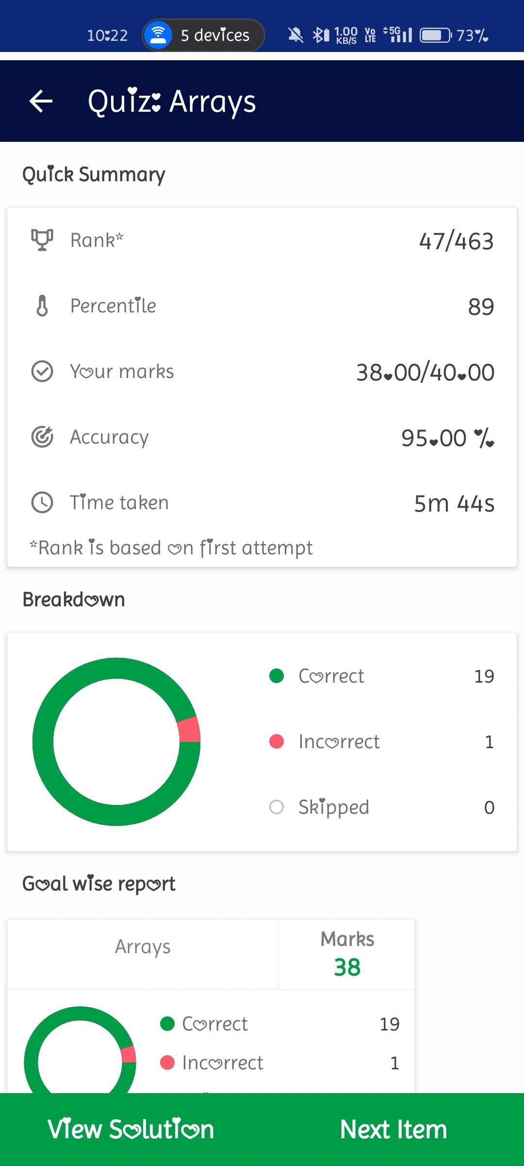Click the Rank trophy icon
This screenshot has width=524, height=1166.
coord(42,240)
